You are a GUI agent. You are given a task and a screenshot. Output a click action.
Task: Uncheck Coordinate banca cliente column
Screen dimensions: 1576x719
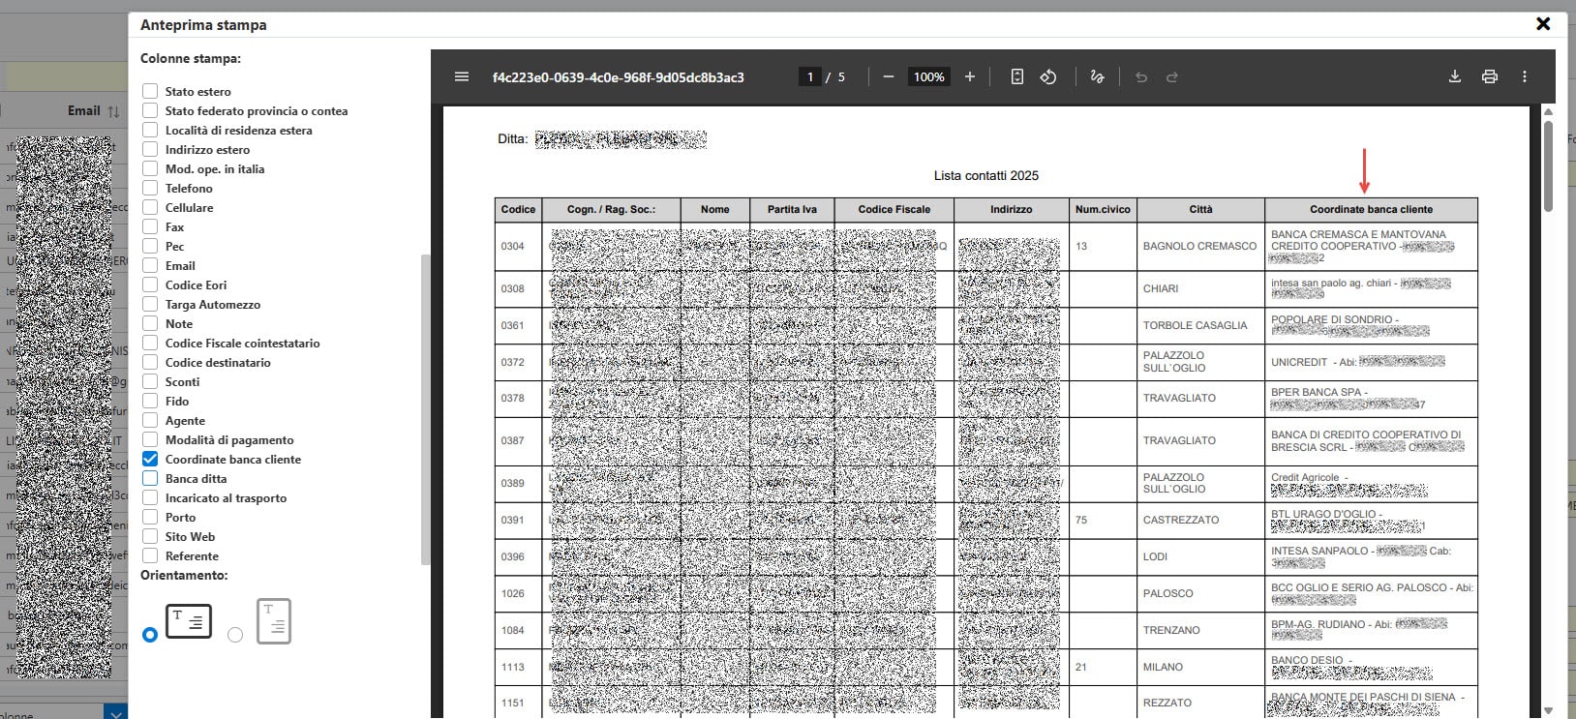click(x=150, y=459)
